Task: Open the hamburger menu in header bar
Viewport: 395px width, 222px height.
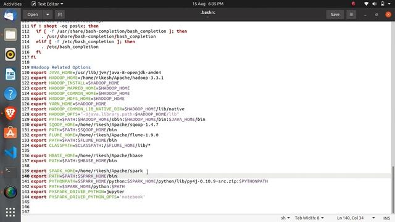Action: tap(351, 15)
